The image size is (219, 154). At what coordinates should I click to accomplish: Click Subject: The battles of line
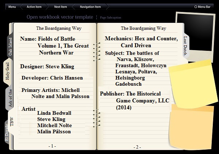(132, 53)
